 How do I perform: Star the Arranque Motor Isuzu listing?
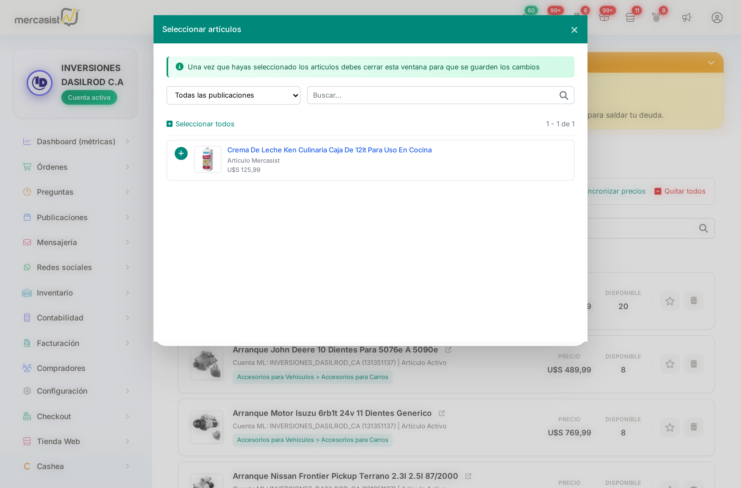pyautogui.click(x=670, y=427)
